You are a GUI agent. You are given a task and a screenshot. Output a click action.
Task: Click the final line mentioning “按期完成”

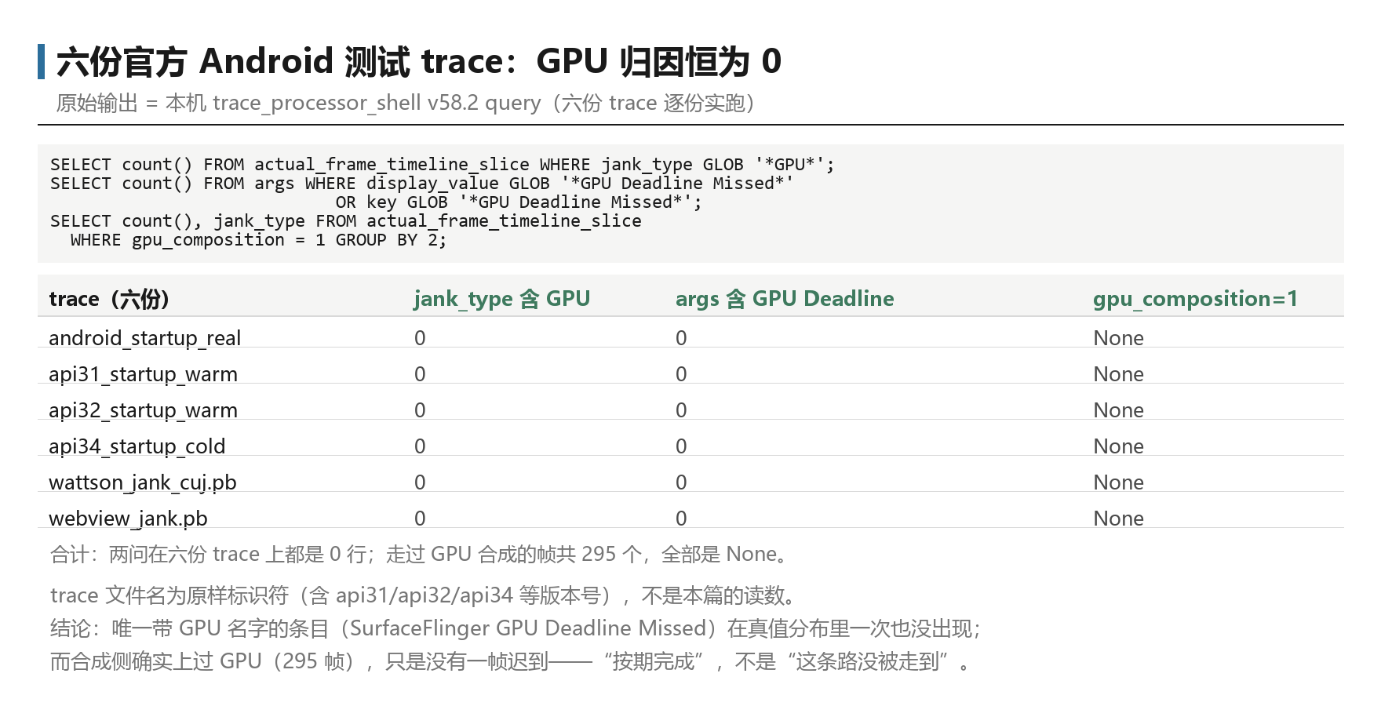click(512, 661)
